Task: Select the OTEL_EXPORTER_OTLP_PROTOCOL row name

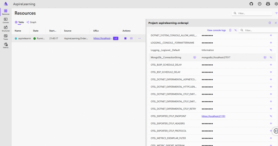Action: (x=168, y=131)
